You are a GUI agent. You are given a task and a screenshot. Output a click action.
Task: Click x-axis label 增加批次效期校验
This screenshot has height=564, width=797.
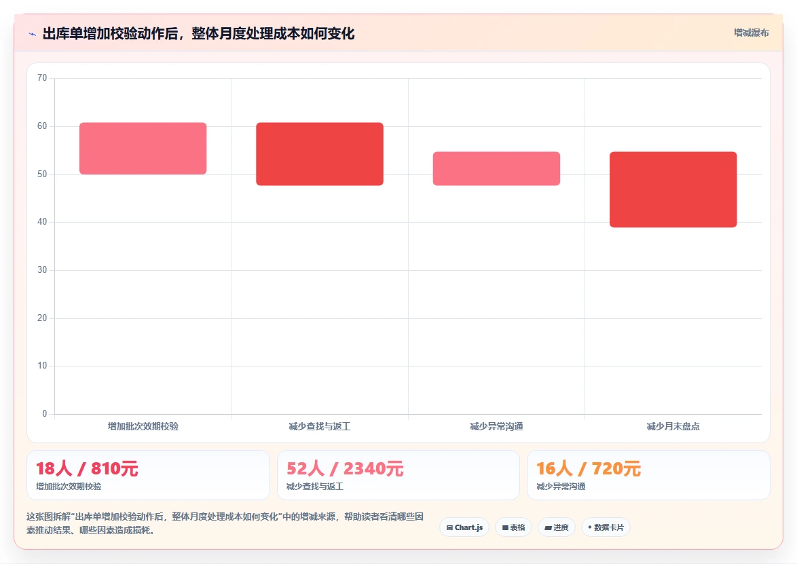coord(143,426)
